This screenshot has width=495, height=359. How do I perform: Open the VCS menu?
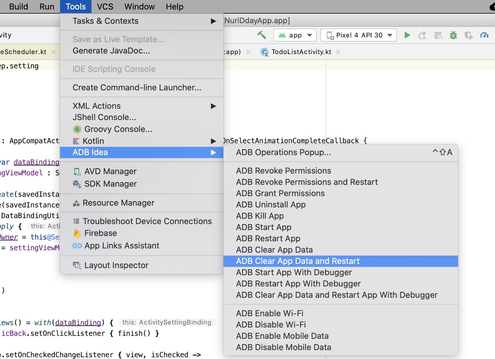pyautogui.click(x=105, y=7)
